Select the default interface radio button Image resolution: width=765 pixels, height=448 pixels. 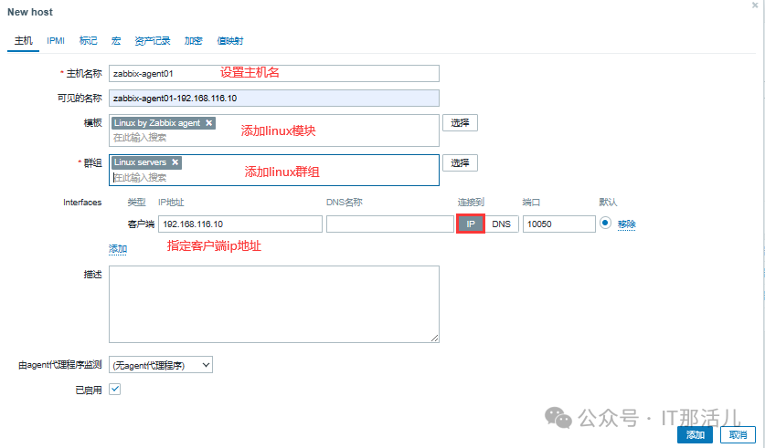[605, 224]
